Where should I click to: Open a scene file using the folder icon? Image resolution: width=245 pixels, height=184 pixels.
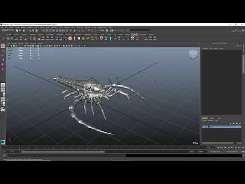pos(20,31)
